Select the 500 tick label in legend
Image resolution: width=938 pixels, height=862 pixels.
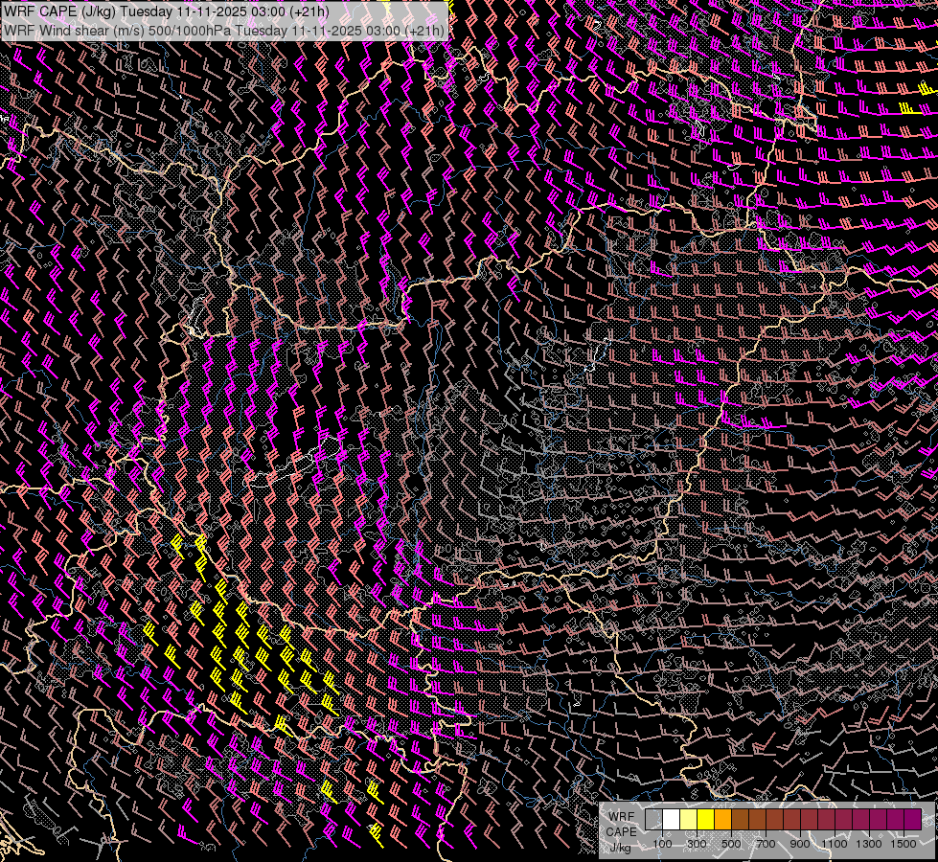(731, 844)
